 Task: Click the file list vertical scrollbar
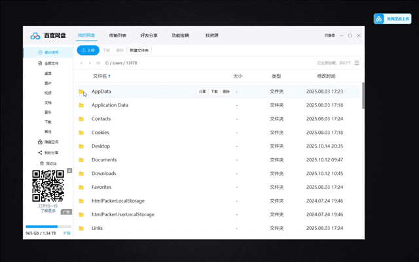pos(363,95)
